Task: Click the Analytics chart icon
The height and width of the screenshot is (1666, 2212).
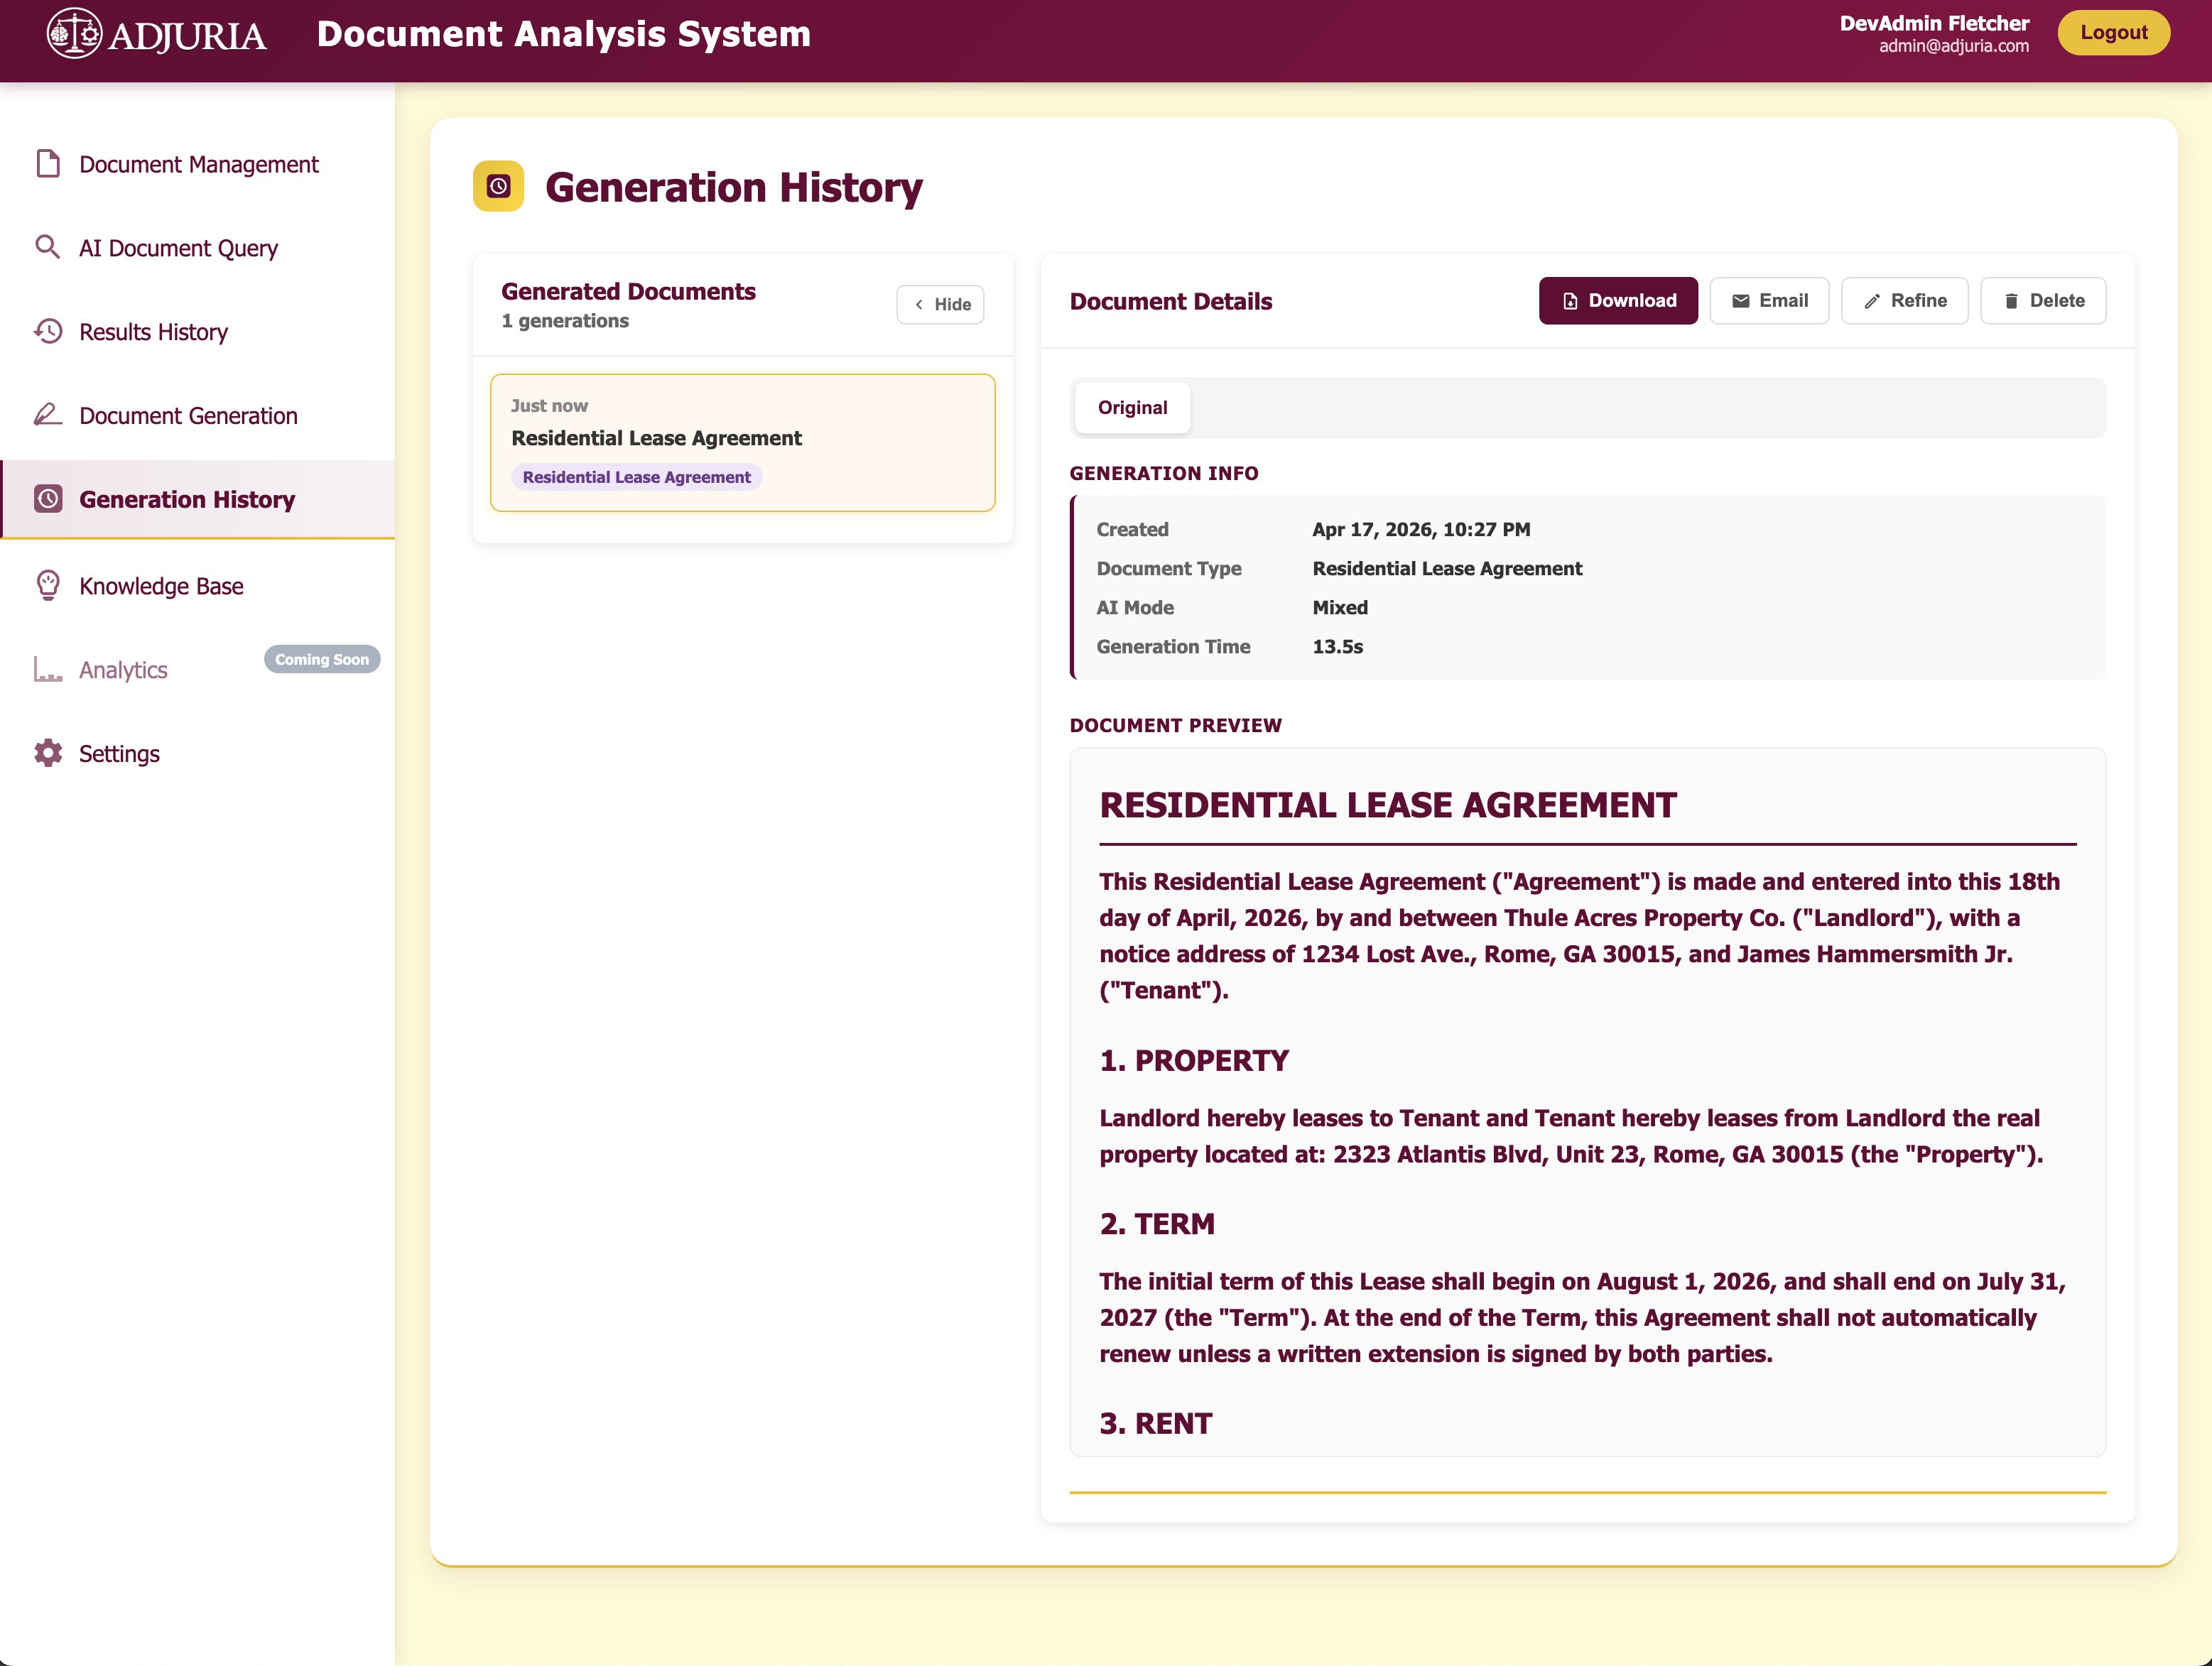Action: point(48,669)
